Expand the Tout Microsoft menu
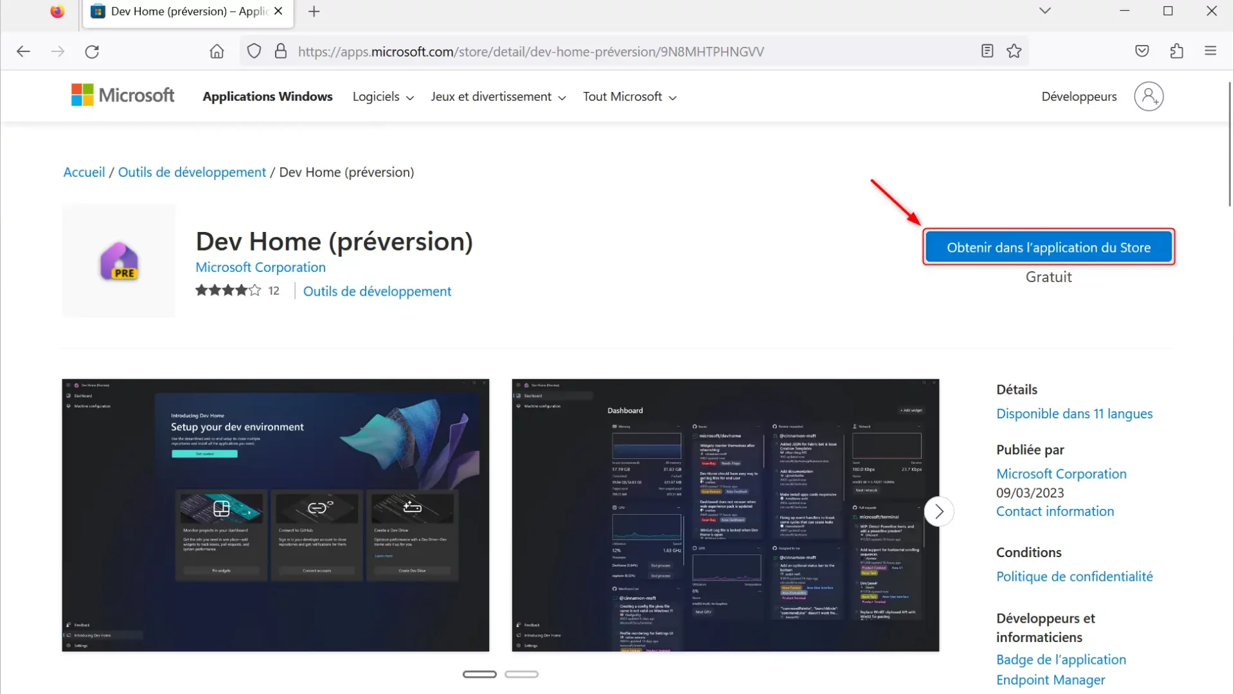The height and width of the screenshot is (694, 1234). pos(630,97)
